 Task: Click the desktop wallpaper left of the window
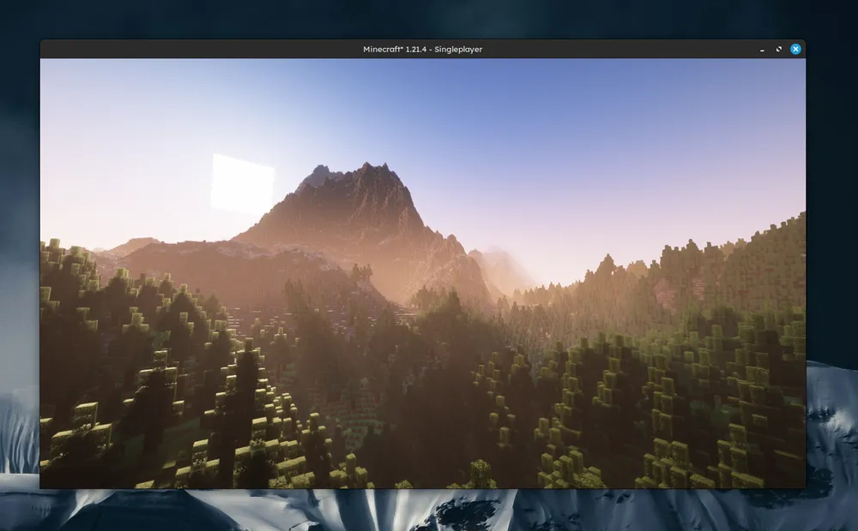tap(17, 257)
